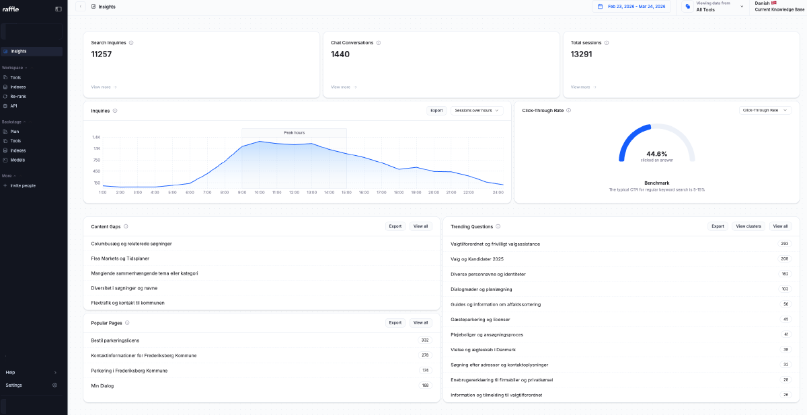The width and height of the screenshot is (807, 415).
Task: Export the Inquiries chart data
Action: point(436,110)
